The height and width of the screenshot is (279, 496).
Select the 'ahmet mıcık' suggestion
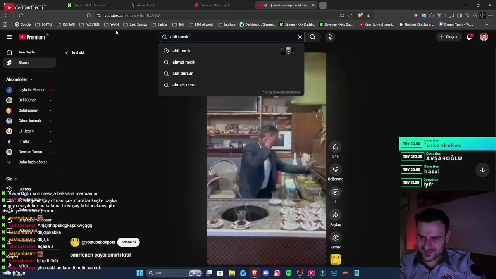coord(231,62)
